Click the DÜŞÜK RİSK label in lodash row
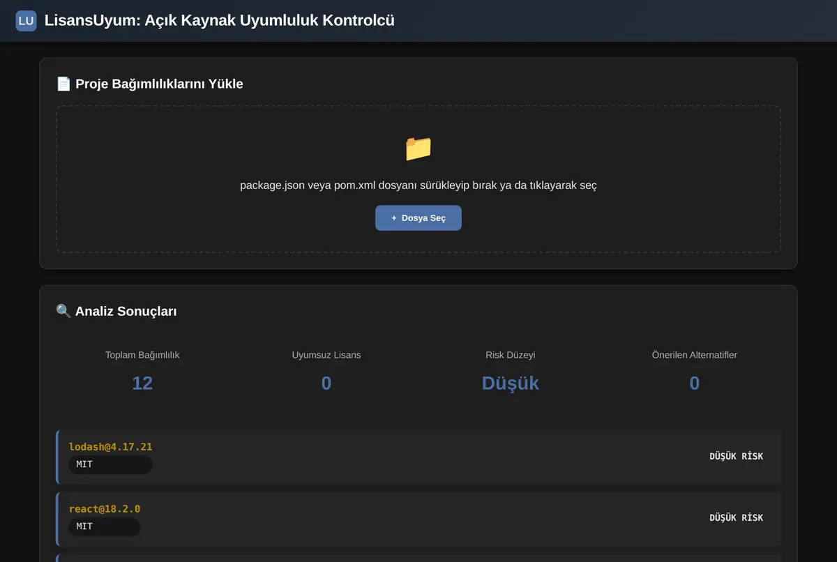This screenshot has height=562, width=837. 737,456
